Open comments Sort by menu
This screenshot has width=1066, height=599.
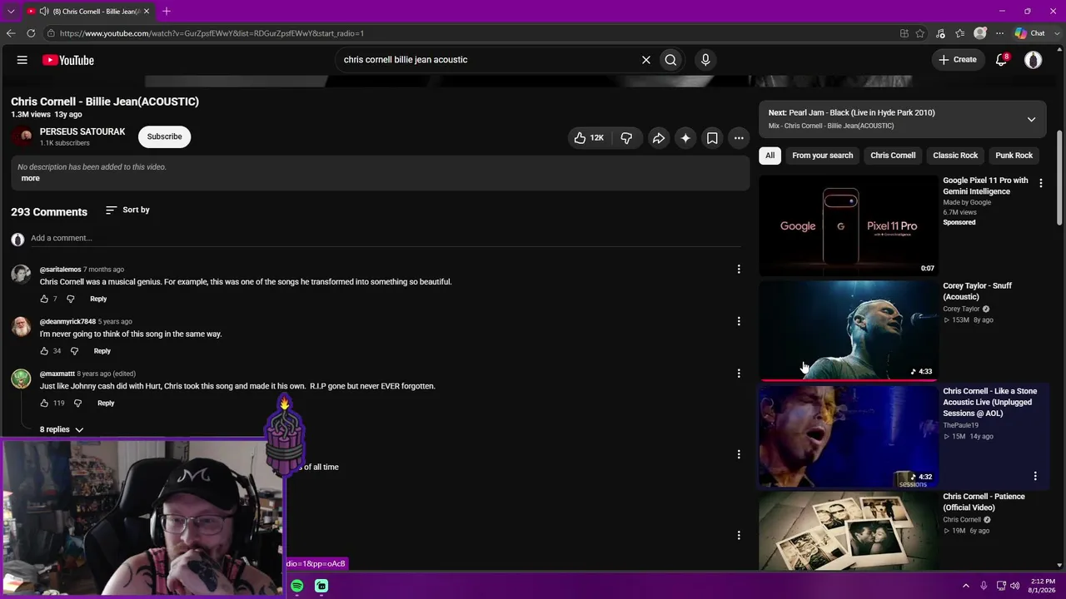point(127,210)
